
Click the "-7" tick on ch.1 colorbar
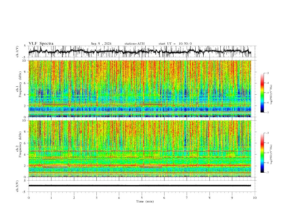(267, 112)
